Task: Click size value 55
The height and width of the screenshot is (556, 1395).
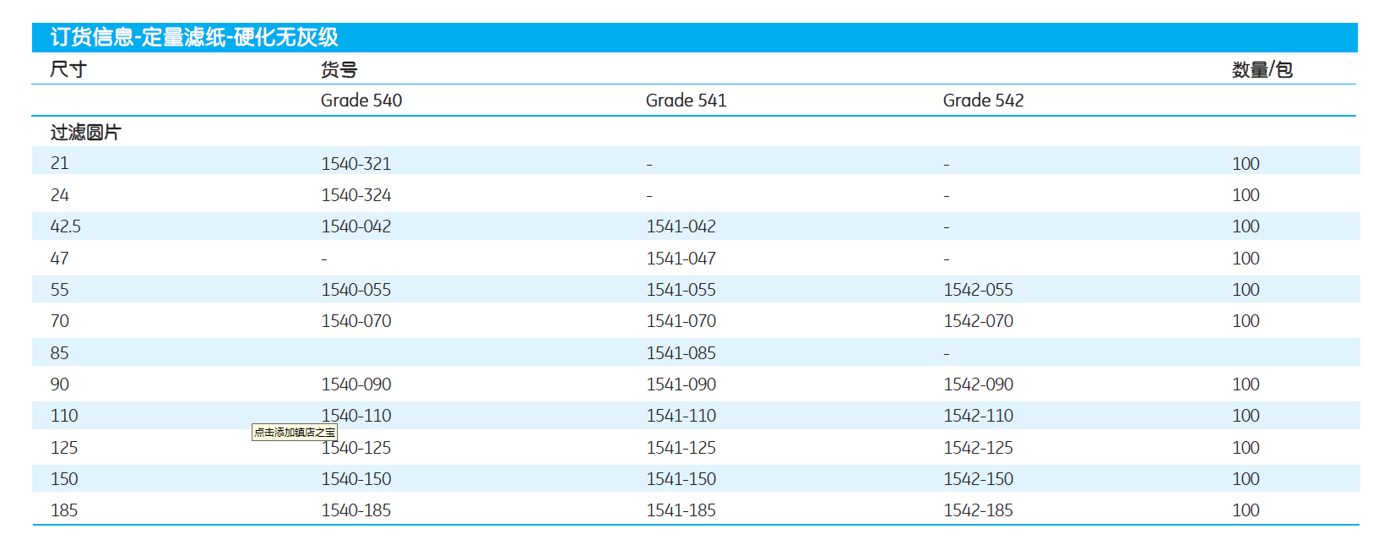Action: 59,290
